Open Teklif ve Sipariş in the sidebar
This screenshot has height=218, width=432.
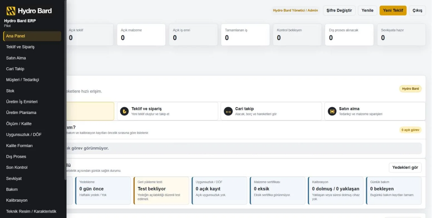coord(32,47)
